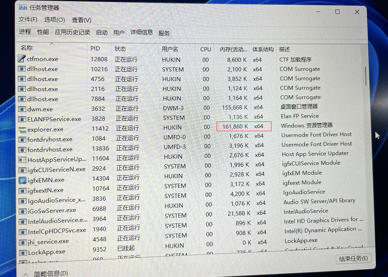388x277 pixels.
Task: Click the 结束任务(E) button
Action: 353,259
